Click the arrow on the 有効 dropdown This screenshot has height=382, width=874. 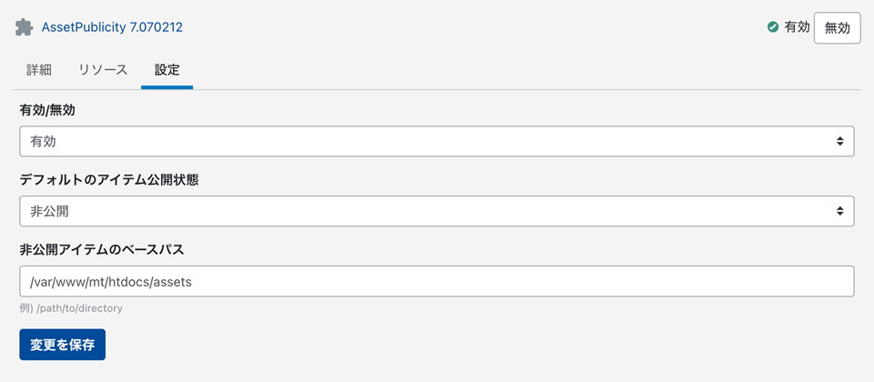(x=839, y=141)
